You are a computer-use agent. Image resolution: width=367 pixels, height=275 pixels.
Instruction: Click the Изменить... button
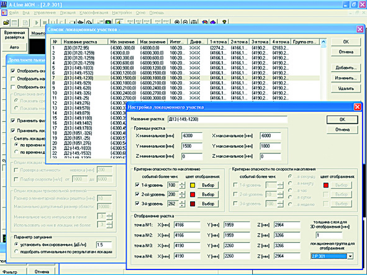(x=346, y=78)
